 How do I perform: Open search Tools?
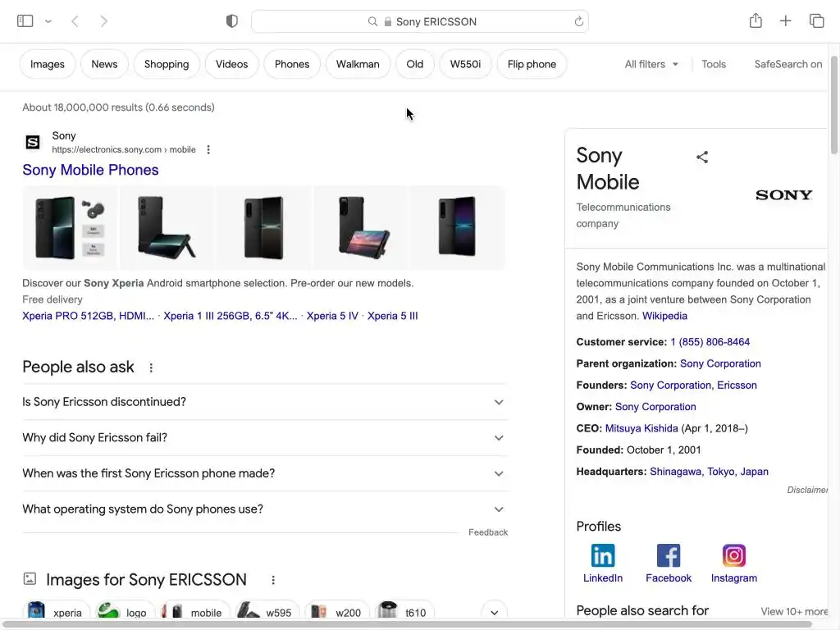click(714, 64)
